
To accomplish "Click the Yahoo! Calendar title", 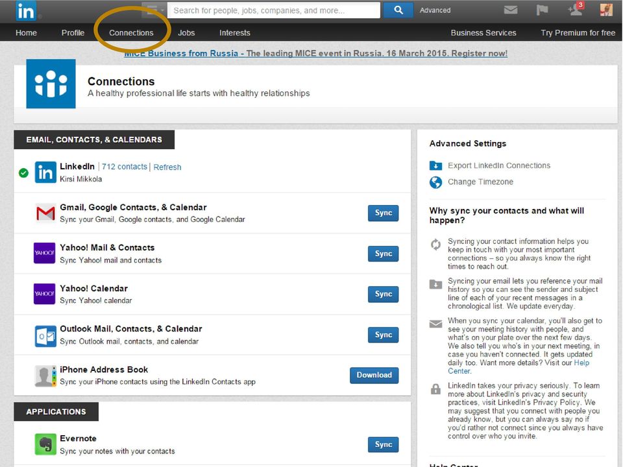I will point(93,289).
